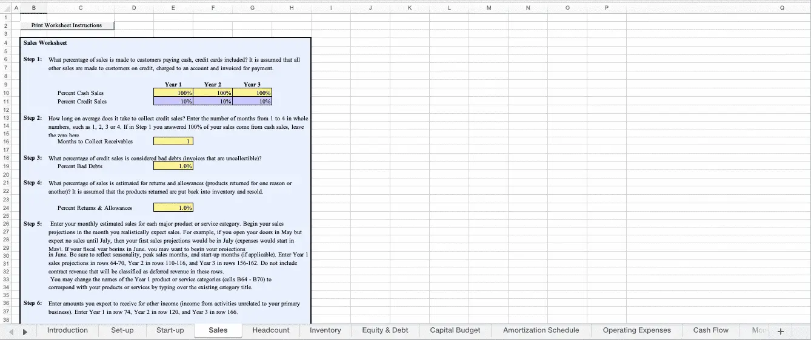Select column E header
The width and height of the screenshot is (811, 340).
point(173,8)
